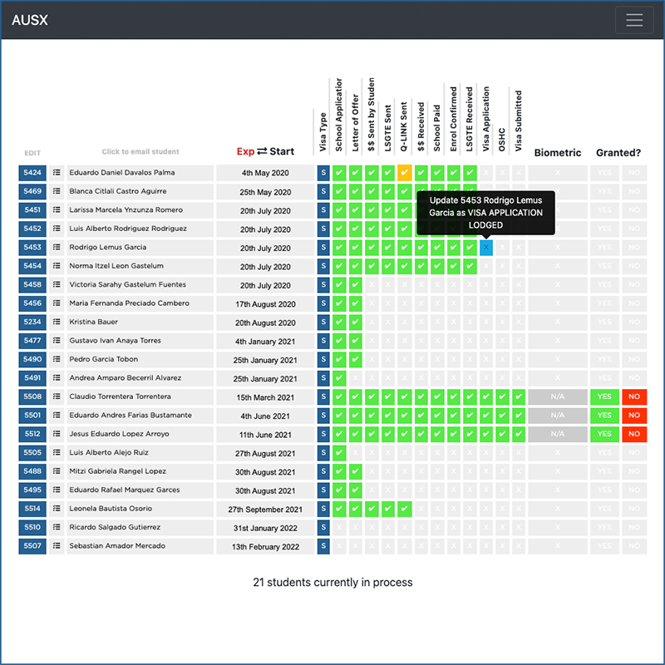
Task: Open details list icon for Sebastian Amador Mercado
Action: point(57,546)
